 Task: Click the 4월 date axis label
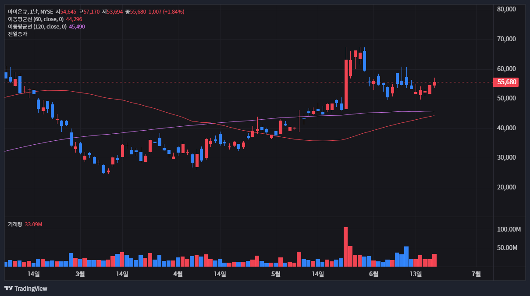[178, 274]
